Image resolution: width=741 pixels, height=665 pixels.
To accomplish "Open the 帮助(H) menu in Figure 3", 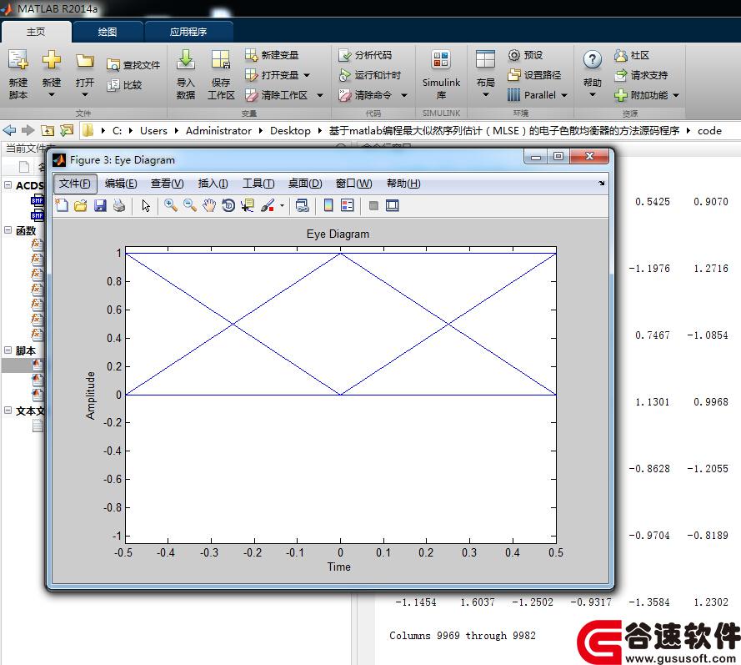I will coord(403,184).
